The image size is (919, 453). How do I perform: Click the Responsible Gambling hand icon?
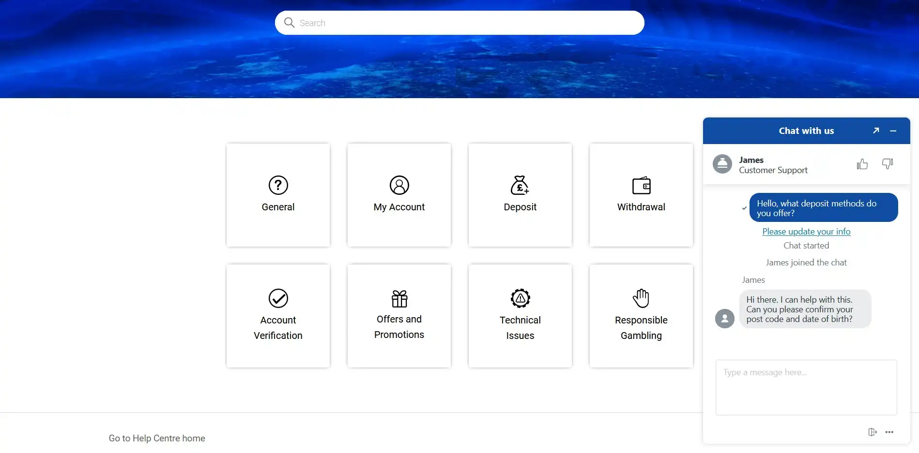[x=641, y=298]
